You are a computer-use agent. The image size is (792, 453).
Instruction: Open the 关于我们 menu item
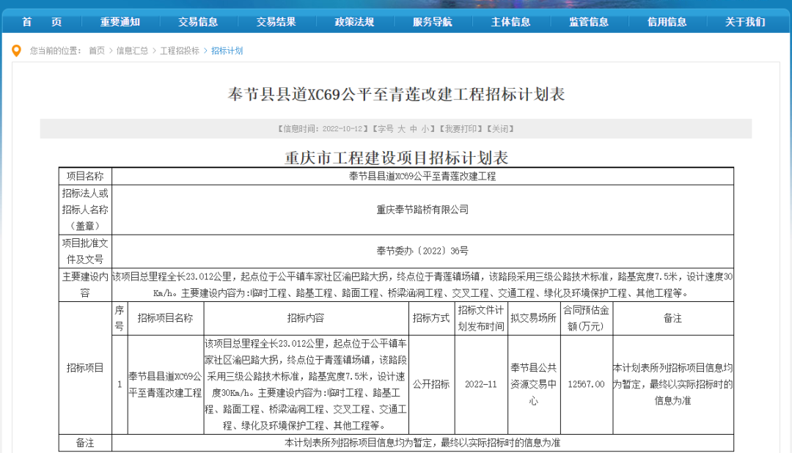point(745,22)
